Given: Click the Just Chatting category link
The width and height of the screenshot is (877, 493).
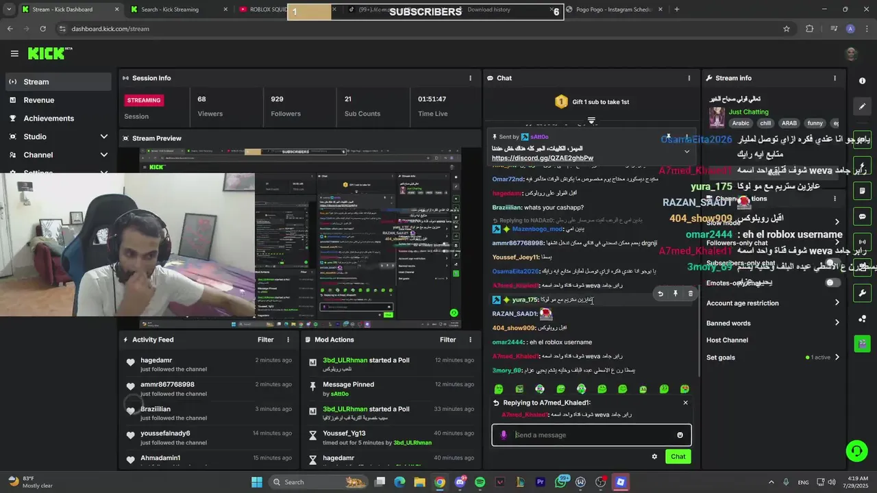Looking at the screenshot, I should (x=748, y=112).
